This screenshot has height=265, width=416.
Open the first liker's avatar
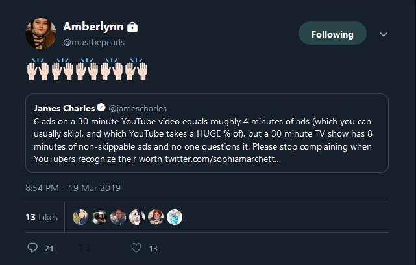[80, 217]
